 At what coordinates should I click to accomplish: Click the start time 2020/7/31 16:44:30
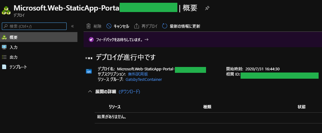coord(262,69)
